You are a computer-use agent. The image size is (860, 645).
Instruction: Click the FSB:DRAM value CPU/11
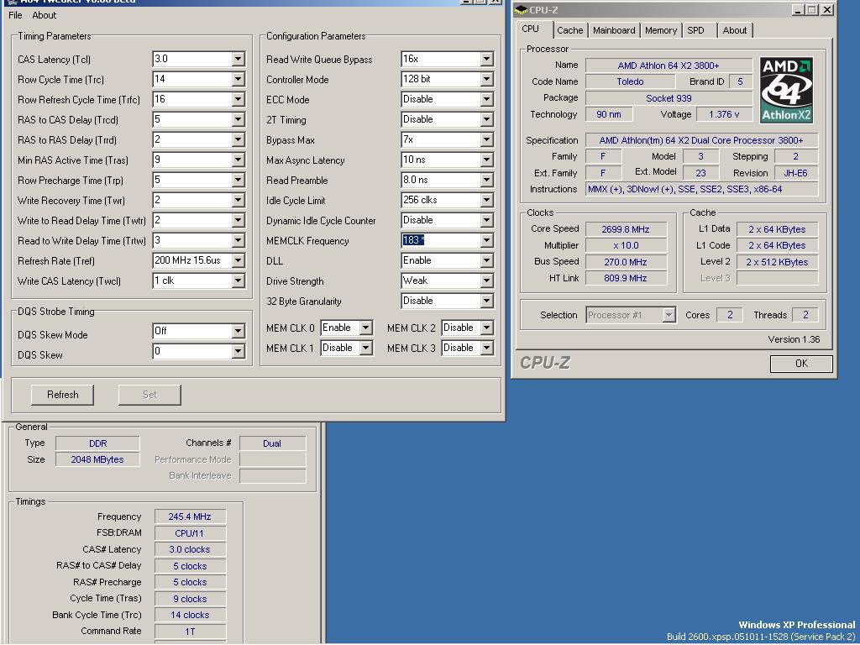[190, 533]
